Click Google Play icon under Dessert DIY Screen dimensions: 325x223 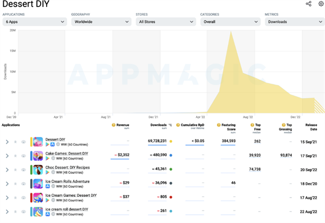(x=48, y=144)
